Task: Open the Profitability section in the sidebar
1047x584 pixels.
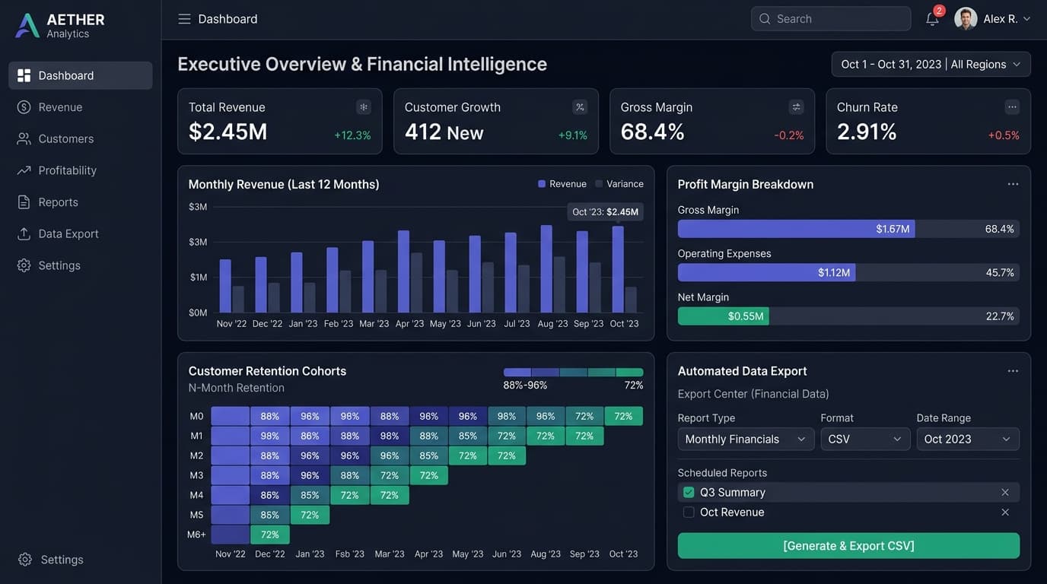Action: coord(81,170)
